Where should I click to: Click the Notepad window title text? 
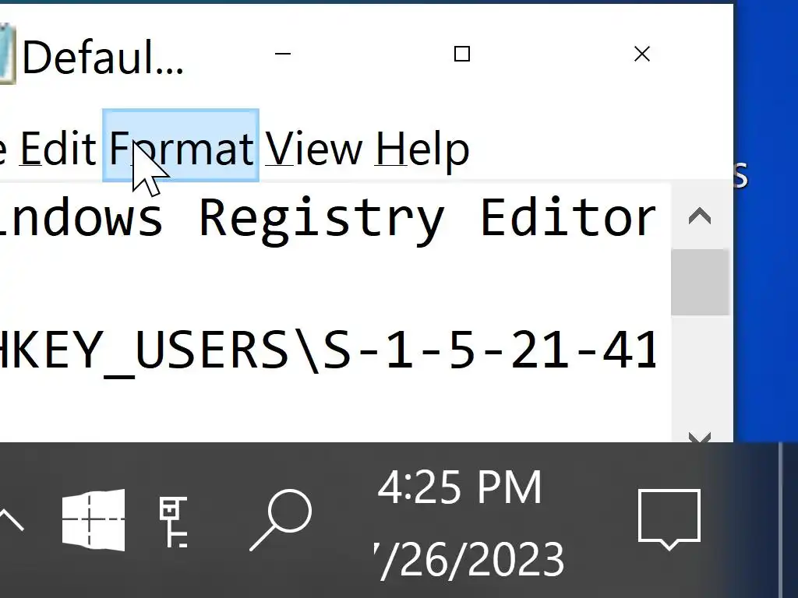point(103,56)
